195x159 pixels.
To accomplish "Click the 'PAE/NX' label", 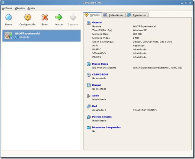I will pyautogui.click(x=97, y=57).
